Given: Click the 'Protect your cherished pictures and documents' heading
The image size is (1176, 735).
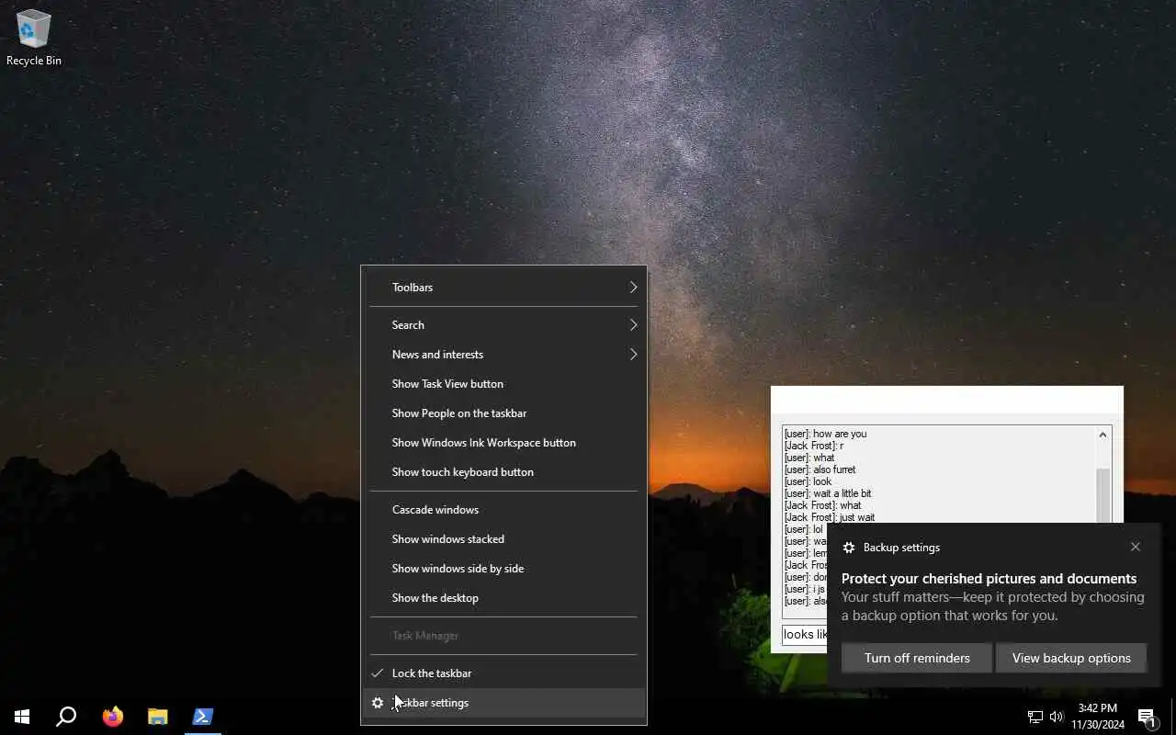Looking at the screenshot, I should coord(989,579).
